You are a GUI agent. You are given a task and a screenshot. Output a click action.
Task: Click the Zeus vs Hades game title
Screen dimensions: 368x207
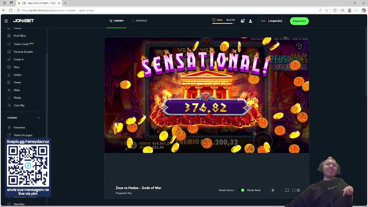138,188
